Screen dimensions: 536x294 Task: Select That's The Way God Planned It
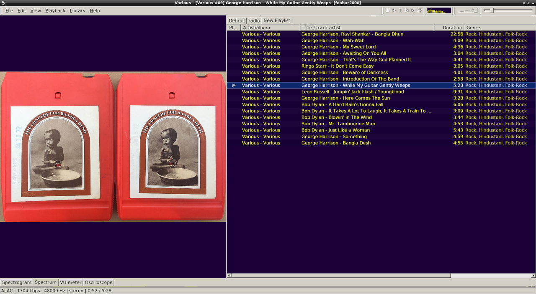[381, 60]
